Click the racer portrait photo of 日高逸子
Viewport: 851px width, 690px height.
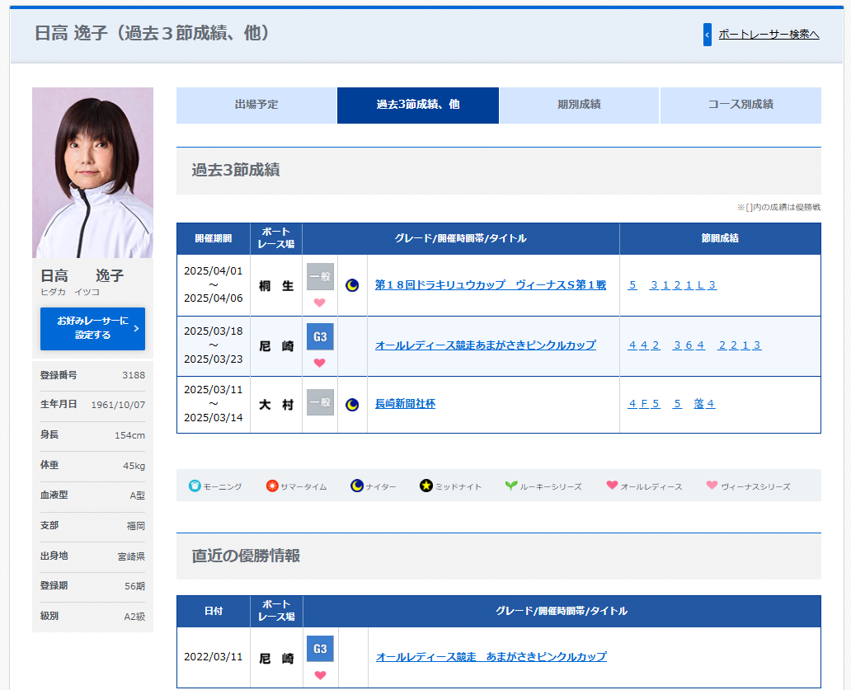coord(92,171)
